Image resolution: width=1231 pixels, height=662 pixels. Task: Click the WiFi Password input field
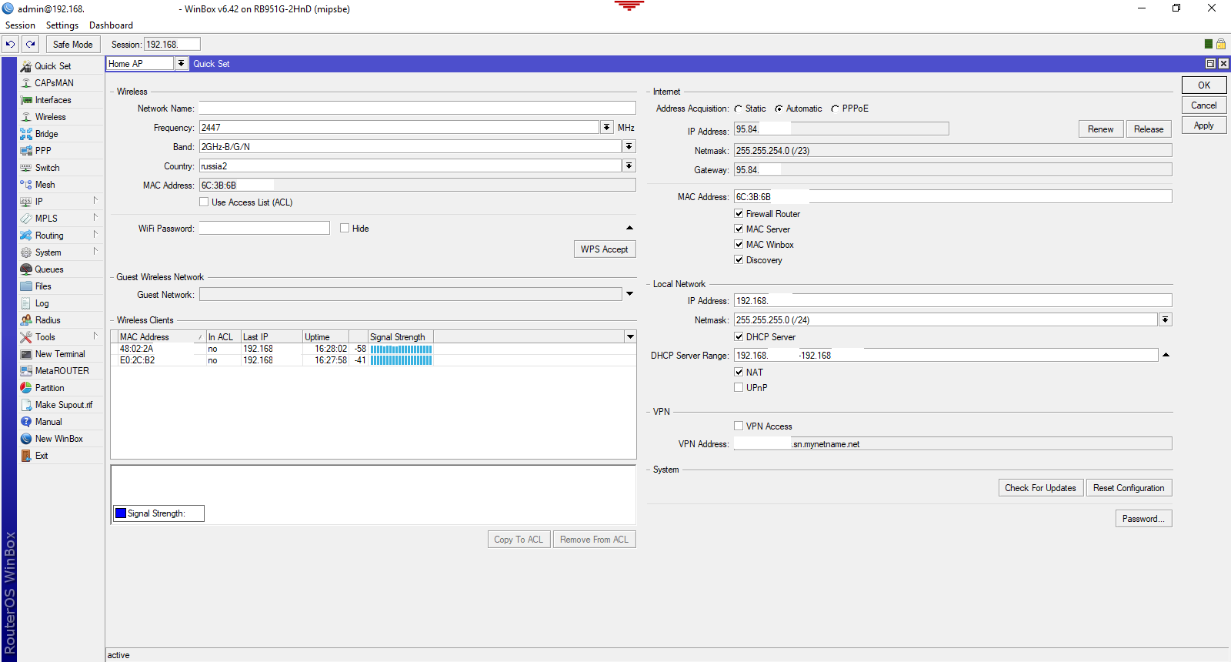coord(264,228)
